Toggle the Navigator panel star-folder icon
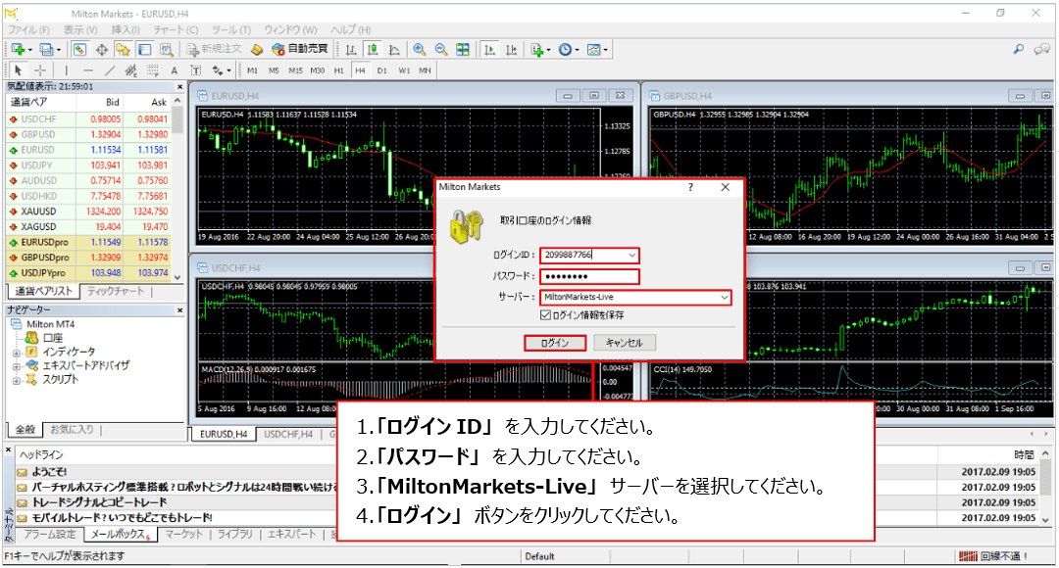The height and width of the screenshot is (568, 1059). pyautogui.click(x=123, y=49)
